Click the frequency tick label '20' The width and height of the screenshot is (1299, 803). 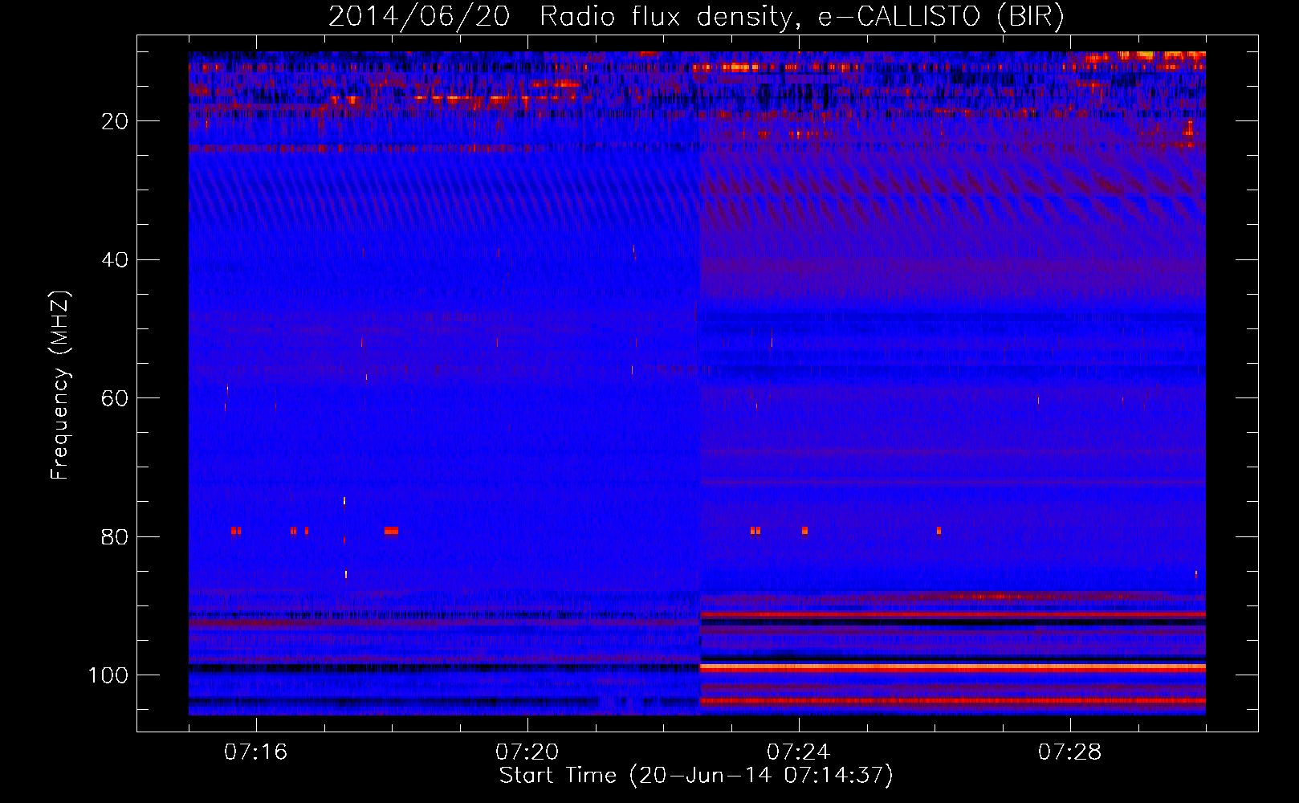115,121
